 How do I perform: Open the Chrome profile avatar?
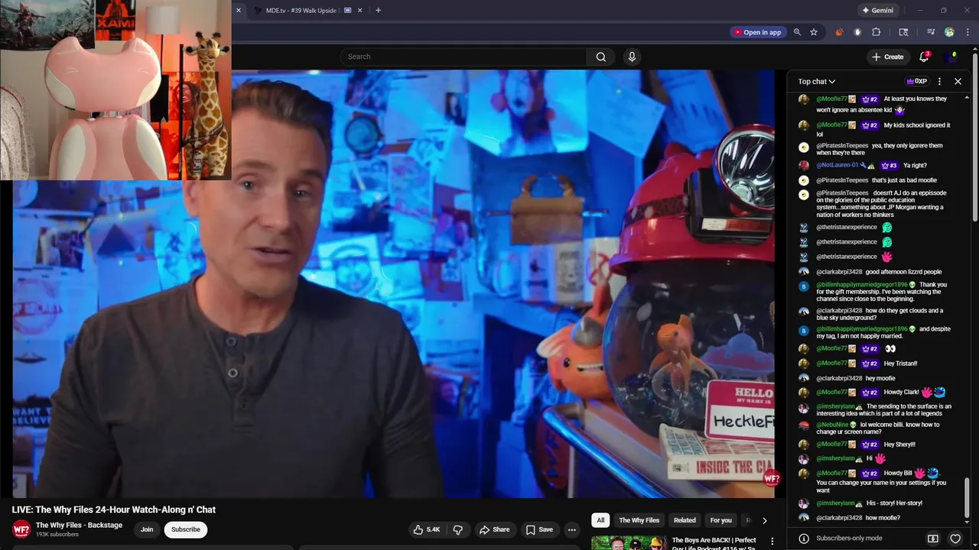(x=949, y=32)
